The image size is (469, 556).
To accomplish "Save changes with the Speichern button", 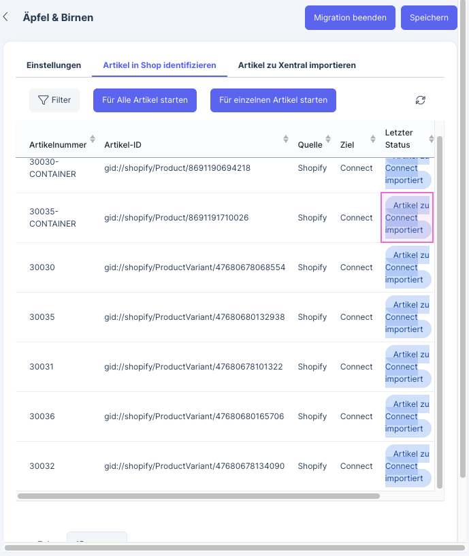I will [429, 18].
